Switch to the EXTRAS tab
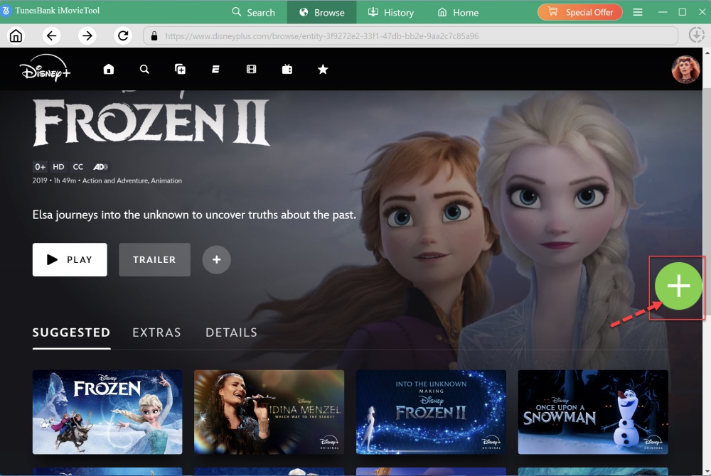The height and width of the screenshot is (476, 711). [156, 332]
